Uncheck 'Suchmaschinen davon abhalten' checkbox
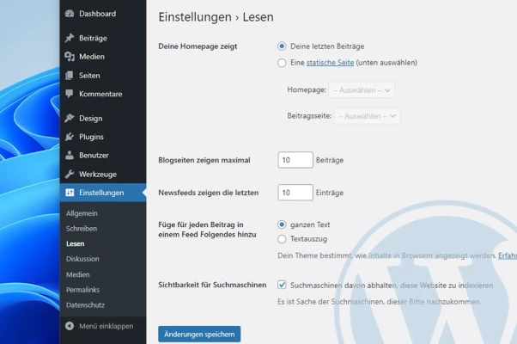This screenshot has height=344, width=517. click(282, 285)
